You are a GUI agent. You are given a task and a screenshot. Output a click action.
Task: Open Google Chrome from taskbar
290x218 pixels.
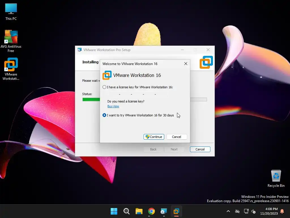point(152,211)
